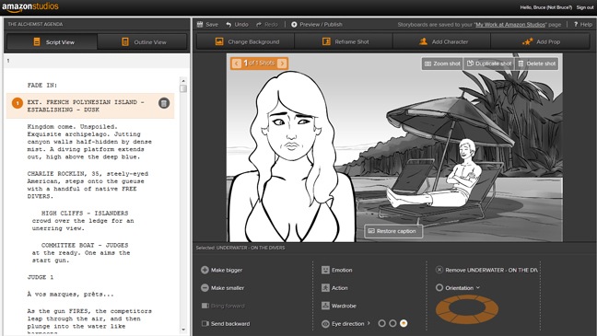The height and width of the screenshot is (336, 597).
Task: Delete scene 1 via trash icon
Action: pyautogui.click(x=164, y=103)
